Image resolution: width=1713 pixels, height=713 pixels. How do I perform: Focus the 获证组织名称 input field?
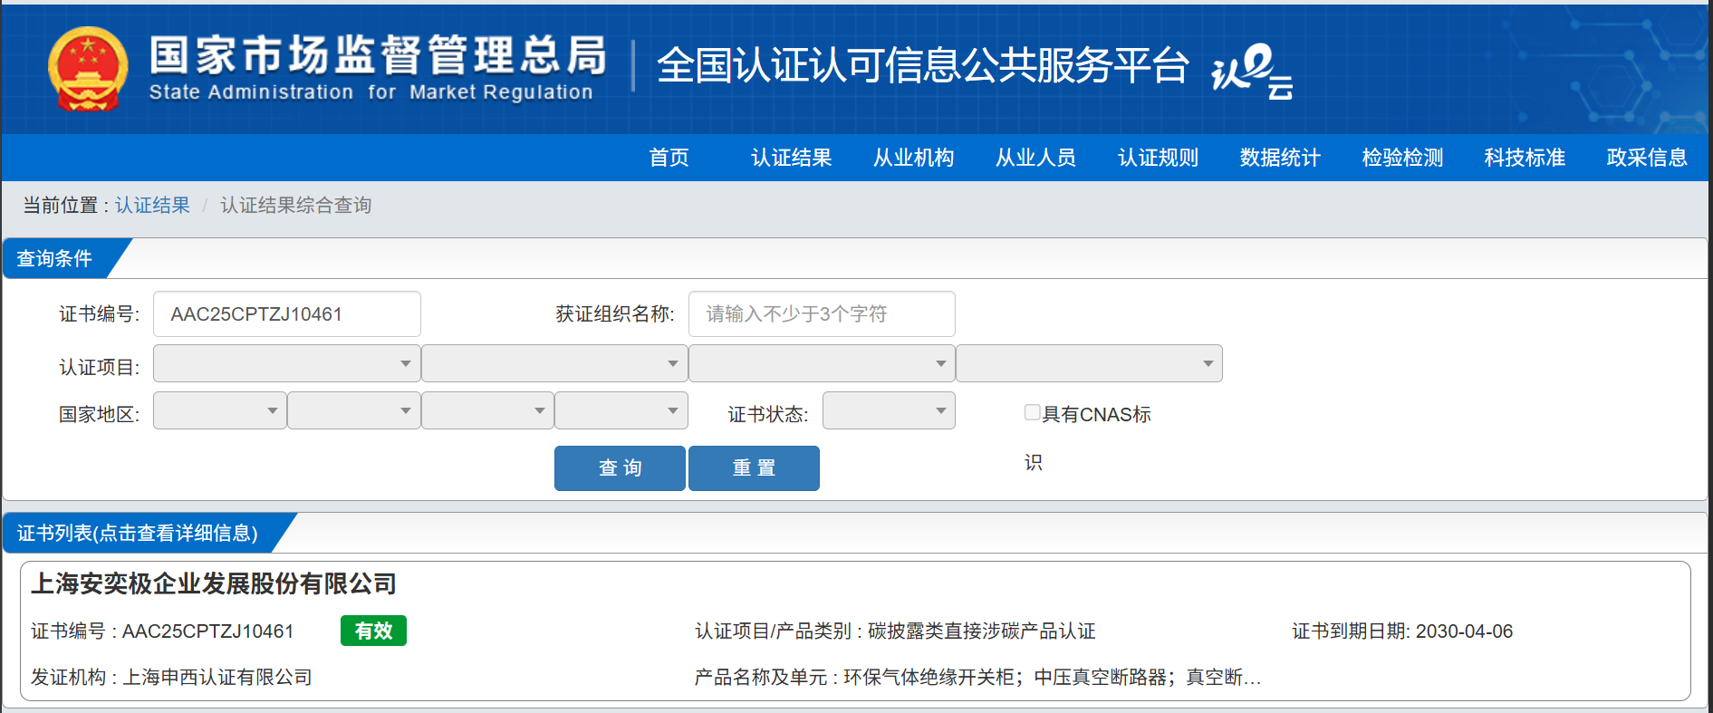[822, 313]
